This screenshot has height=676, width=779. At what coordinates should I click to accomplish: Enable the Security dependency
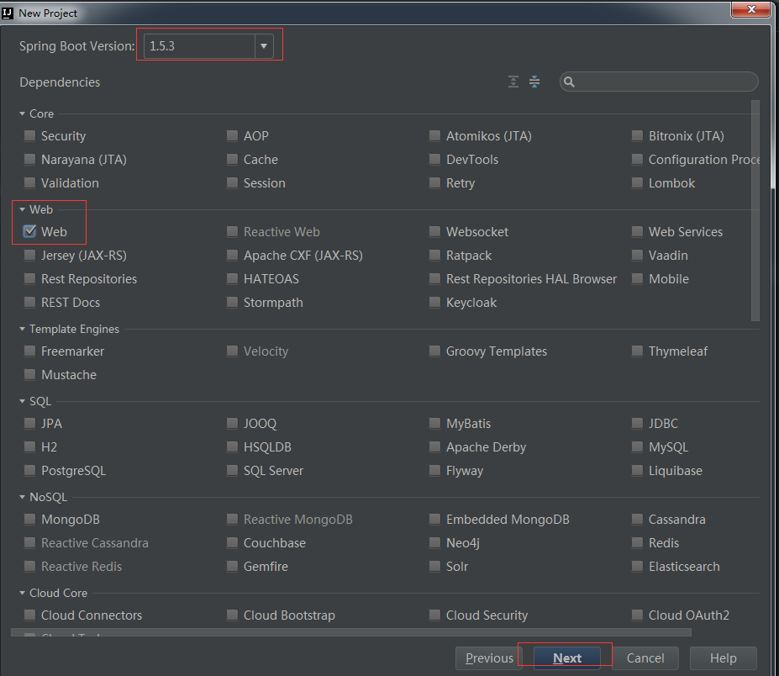29,135
